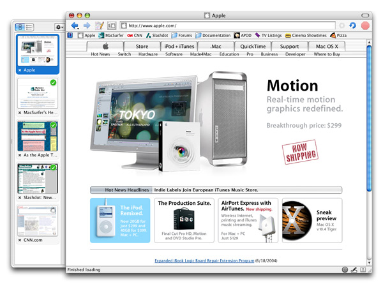Open The iPod Remixed promo

[x=120, y=220]
